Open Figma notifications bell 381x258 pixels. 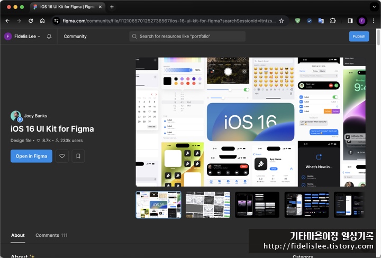pyautogui.click(x=49, y=36)
